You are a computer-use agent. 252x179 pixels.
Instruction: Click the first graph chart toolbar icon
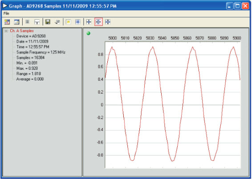tap(7, 22)
